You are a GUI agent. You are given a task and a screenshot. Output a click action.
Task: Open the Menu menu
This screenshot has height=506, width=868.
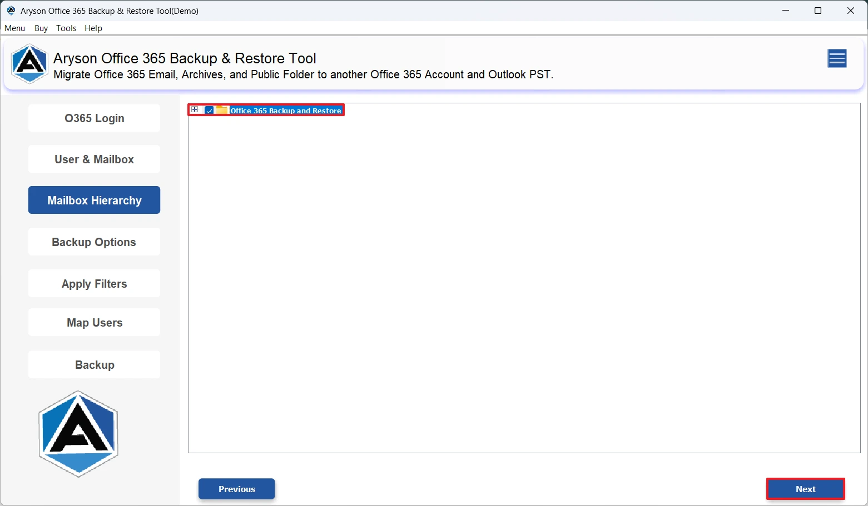(15, 28)
